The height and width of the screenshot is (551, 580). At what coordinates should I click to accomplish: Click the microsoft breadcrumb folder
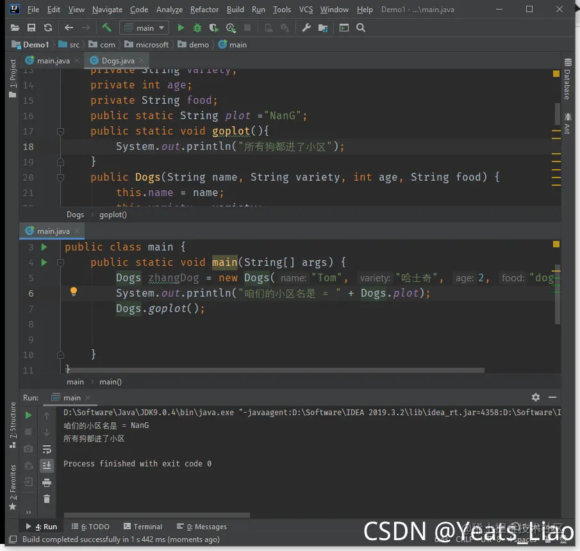click(147, 45)
